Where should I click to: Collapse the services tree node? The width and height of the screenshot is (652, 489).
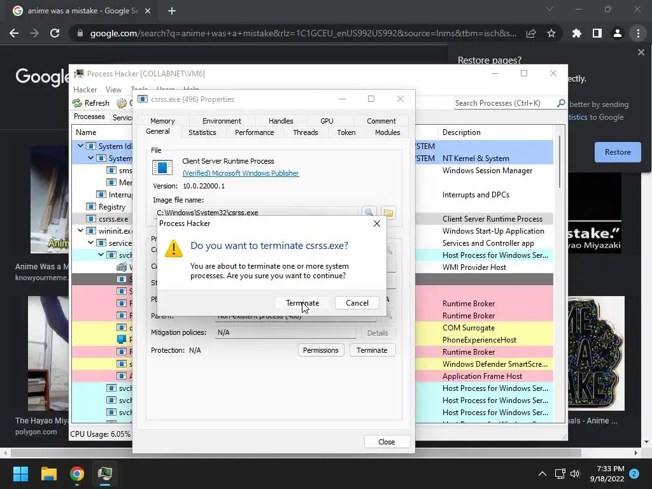[90, 243]
